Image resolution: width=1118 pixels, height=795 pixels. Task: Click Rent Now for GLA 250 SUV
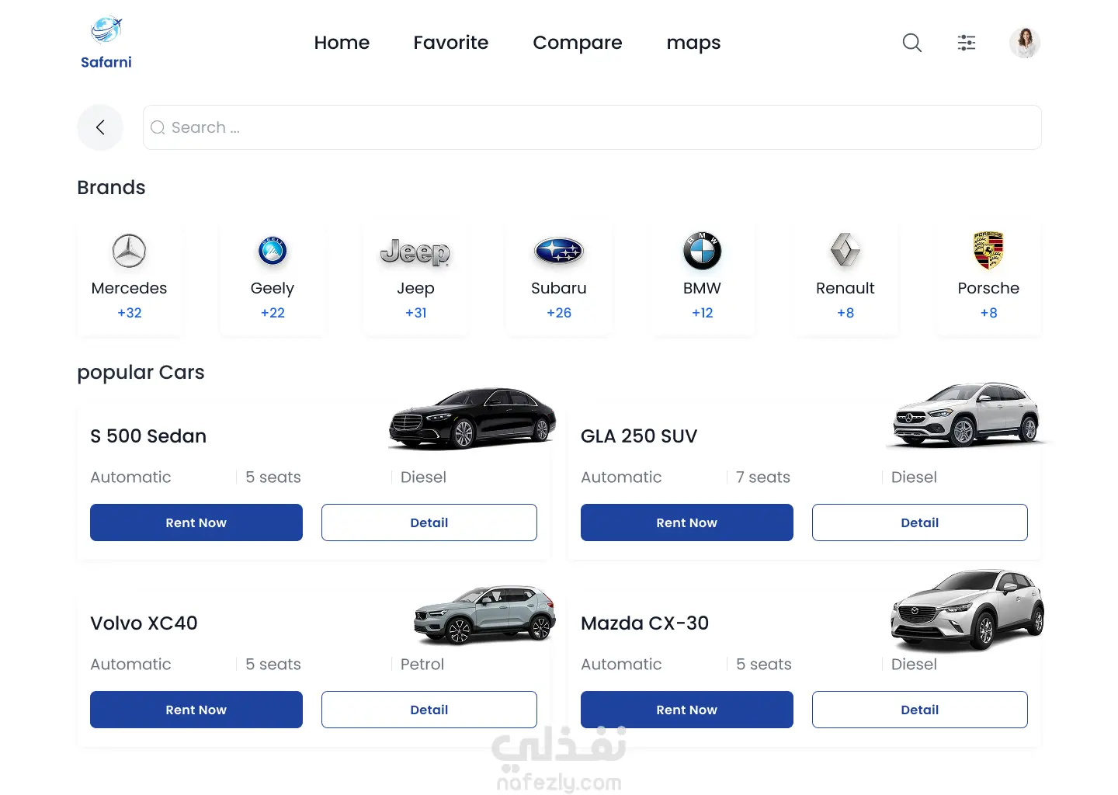pyautogui.click(x=687, y=522)
